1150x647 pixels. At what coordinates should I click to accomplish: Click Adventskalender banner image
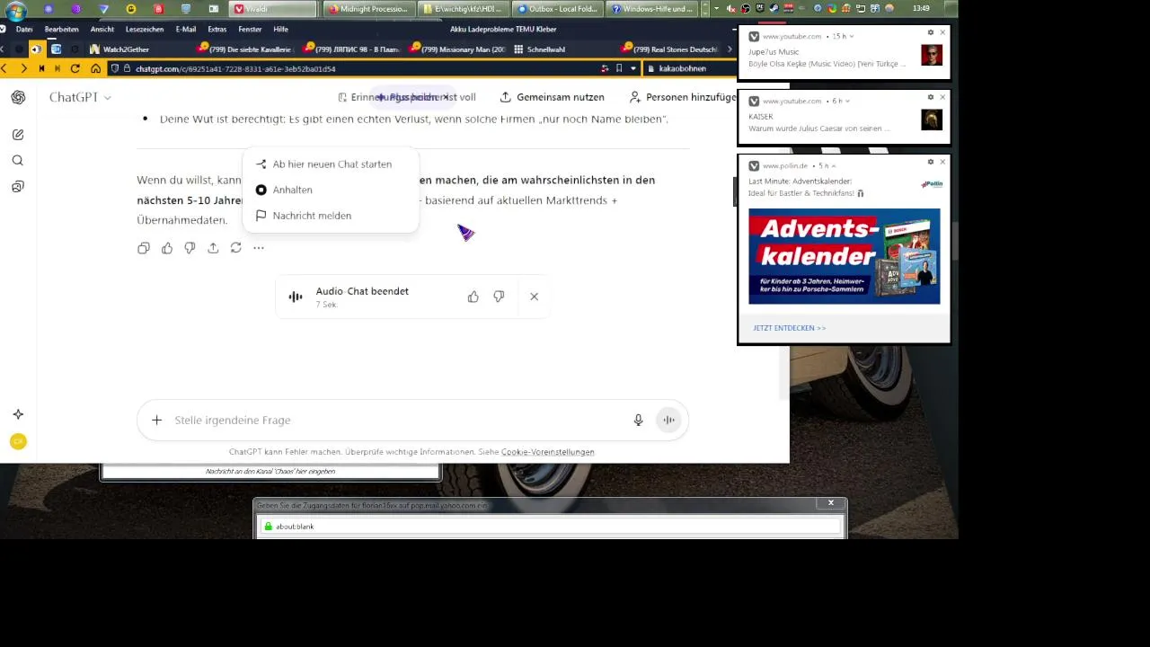tap(844, 256)
